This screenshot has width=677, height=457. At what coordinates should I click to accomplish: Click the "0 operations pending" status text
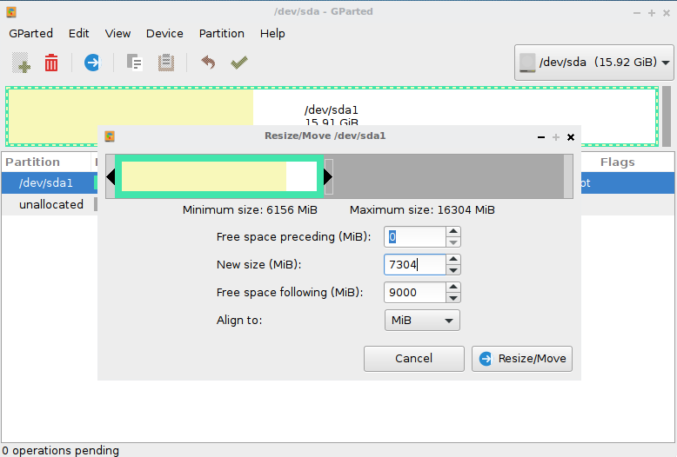60,451
